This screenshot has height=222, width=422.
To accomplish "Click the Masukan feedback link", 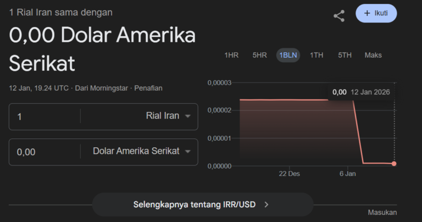I will [382, 212].
